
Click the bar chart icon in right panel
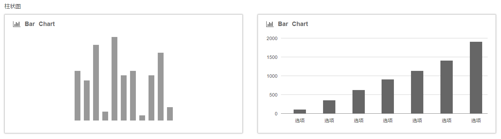270,24
